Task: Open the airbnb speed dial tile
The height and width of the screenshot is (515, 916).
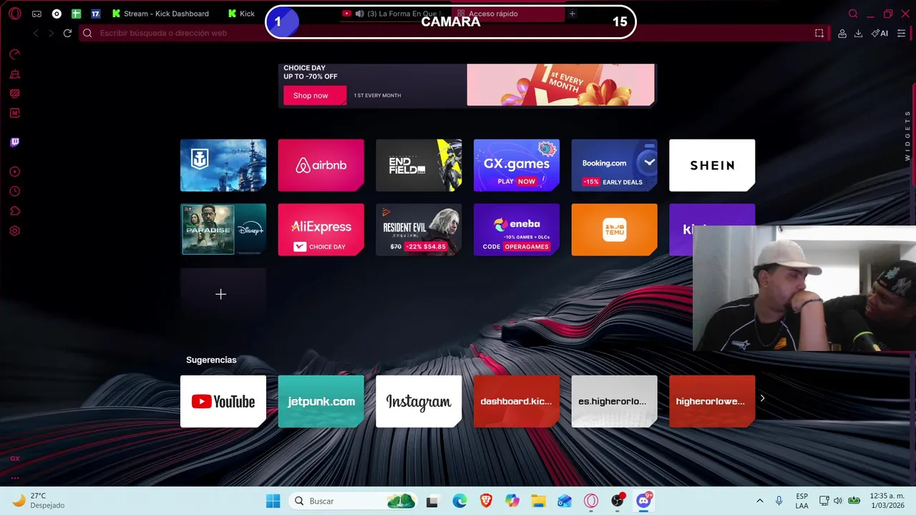Action: (321, 165)
